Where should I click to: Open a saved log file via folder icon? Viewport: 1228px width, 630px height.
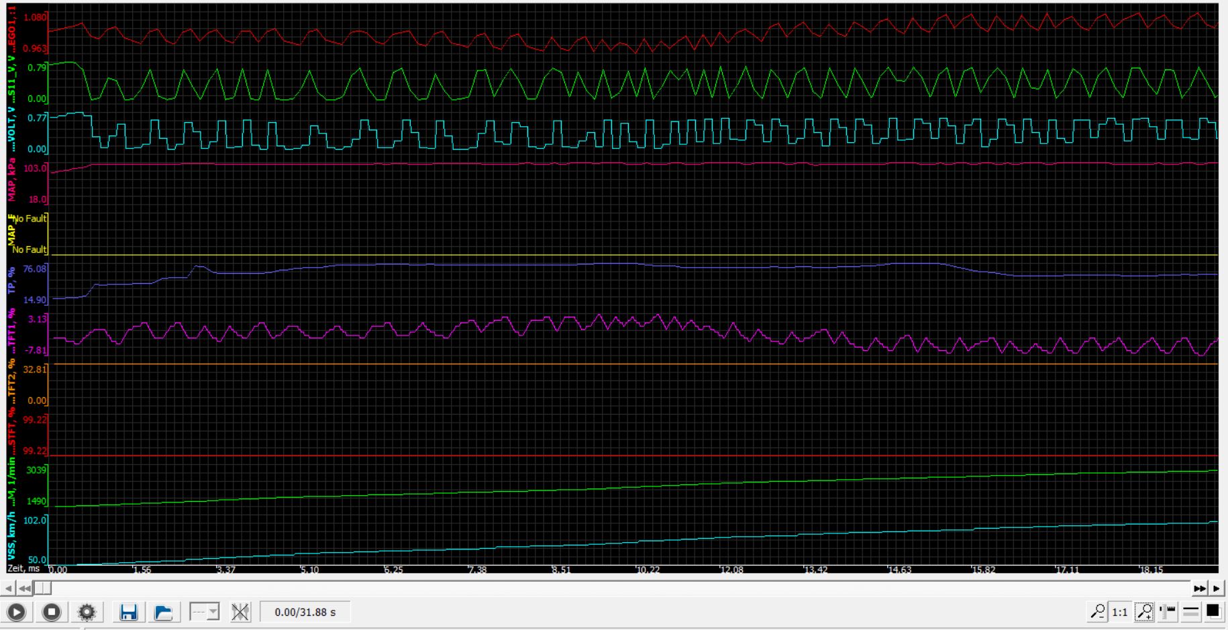click(x=164, y=612)
